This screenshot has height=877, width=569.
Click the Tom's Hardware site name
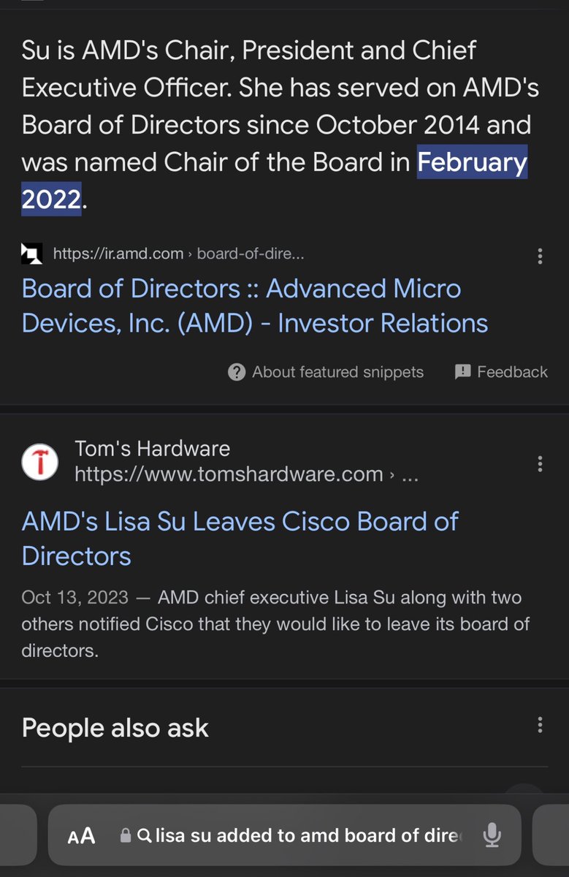coord(152,448)
